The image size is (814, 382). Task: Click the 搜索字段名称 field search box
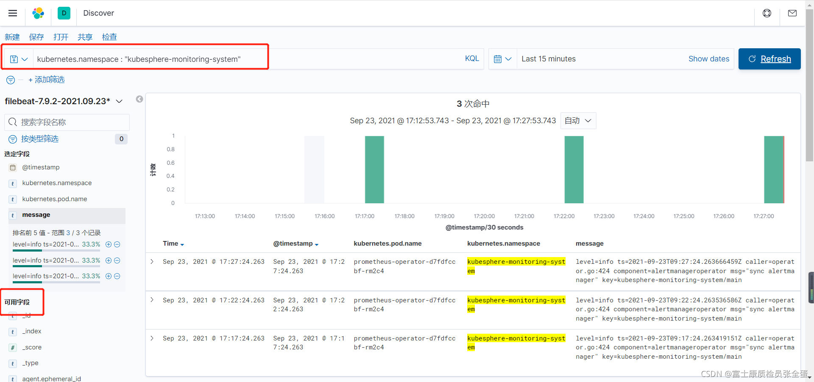pos(67,122)
